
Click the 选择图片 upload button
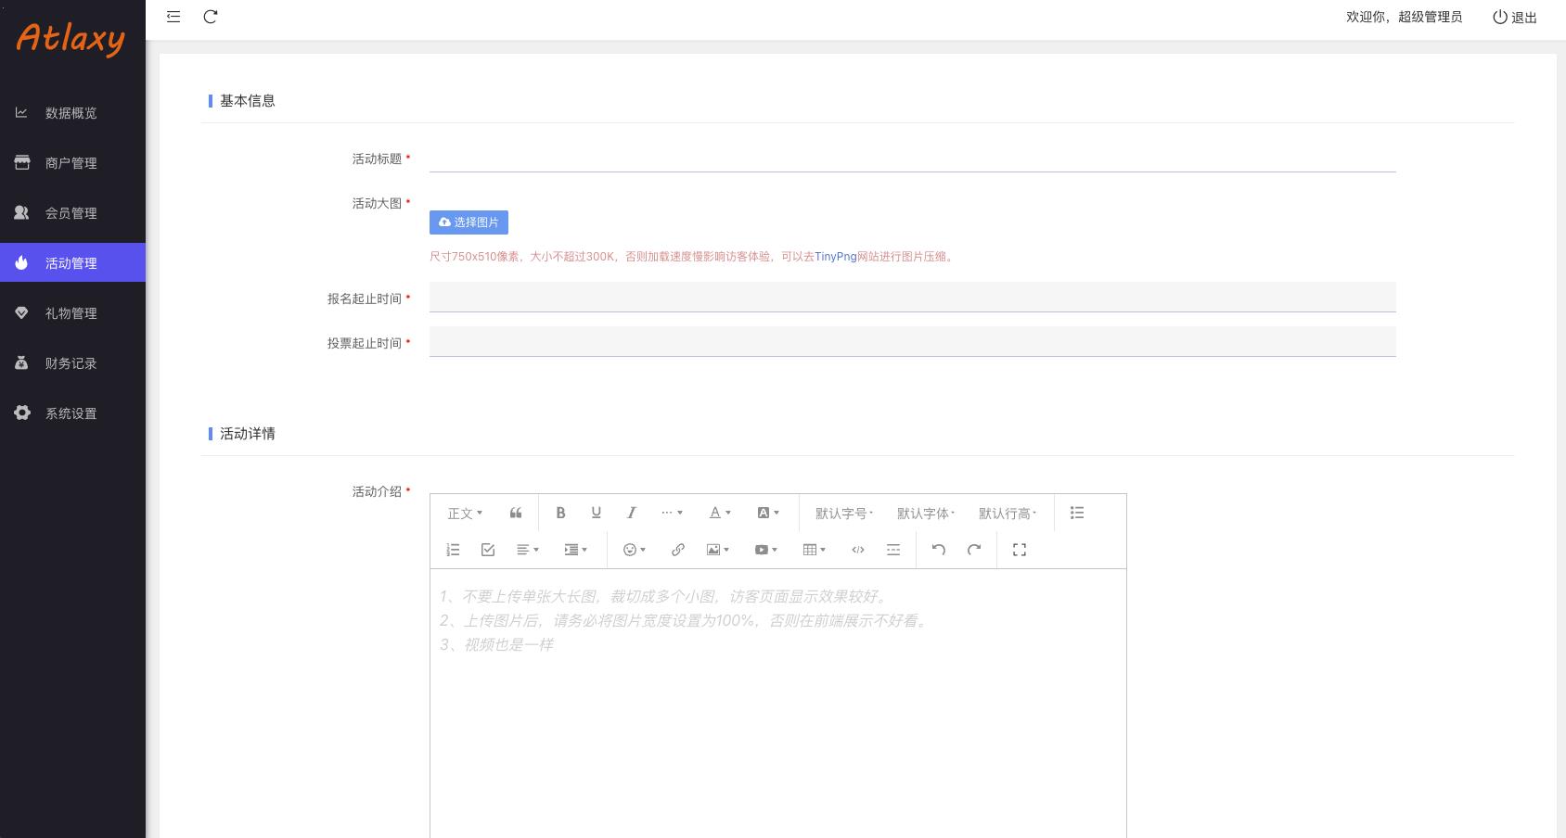pos(469,222)
